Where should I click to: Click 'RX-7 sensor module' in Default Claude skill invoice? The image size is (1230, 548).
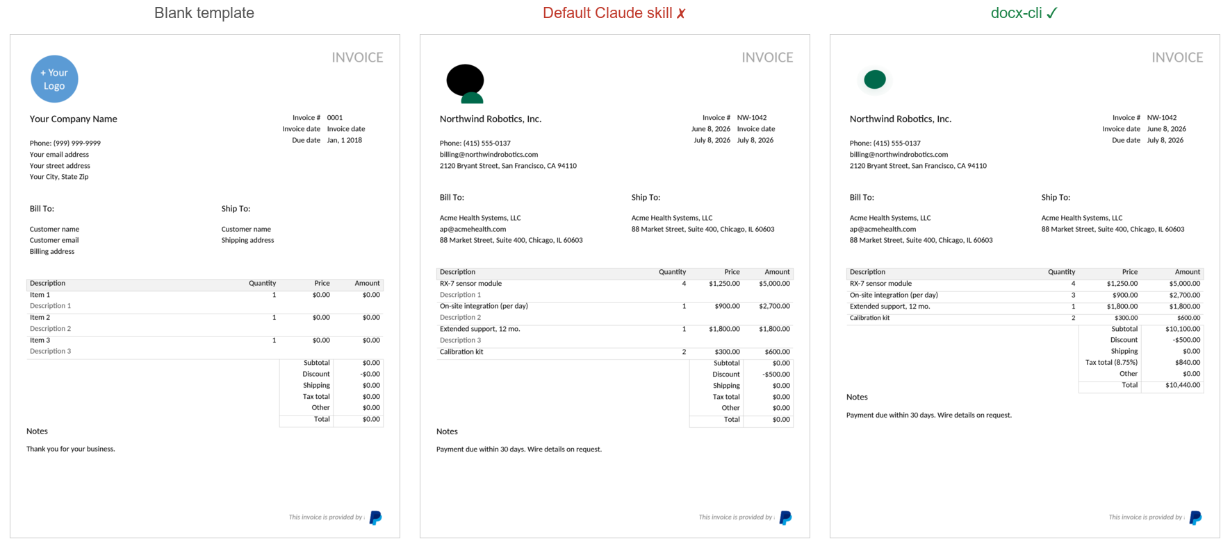point(470,284)
